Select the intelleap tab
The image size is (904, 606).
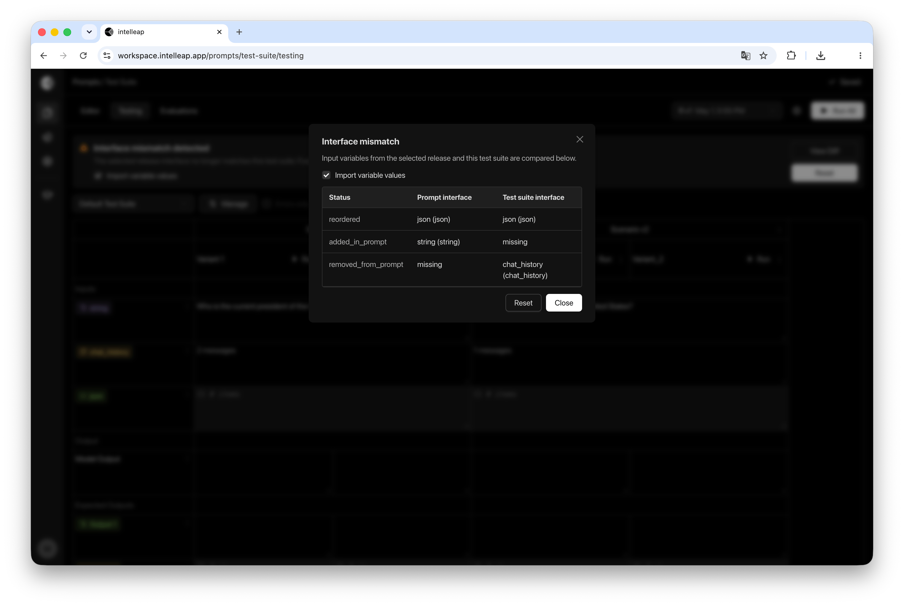click(164, 32)
